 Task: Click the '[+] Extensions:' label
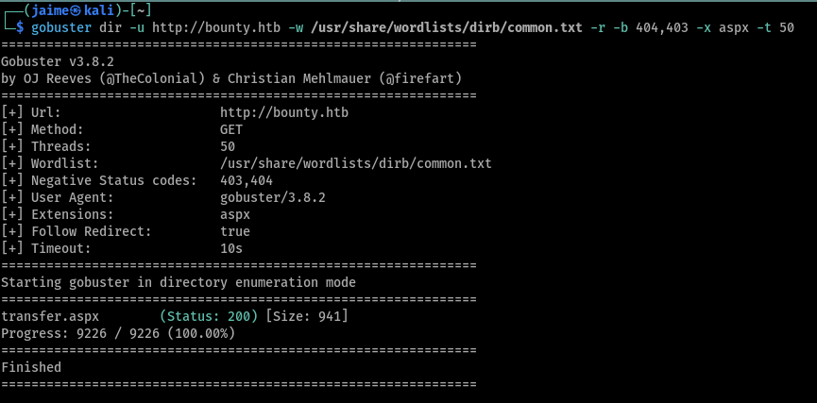[x=58, y=214]
